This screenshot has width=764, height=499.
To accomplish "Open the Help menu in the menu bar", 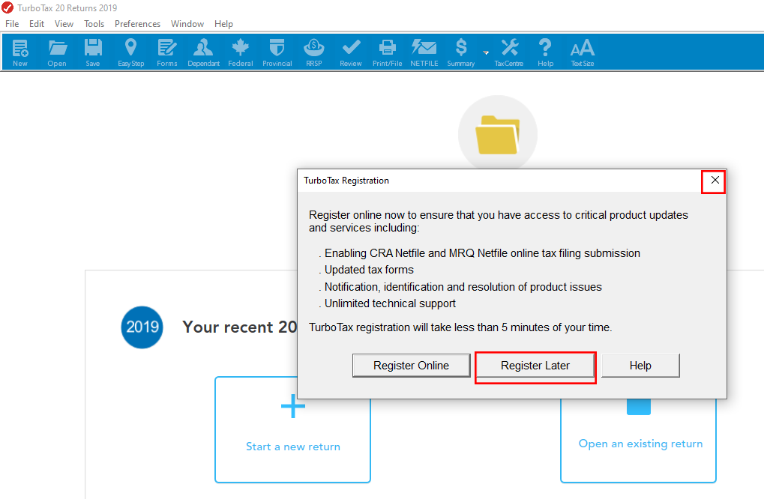I will click(x=223, y=24).
